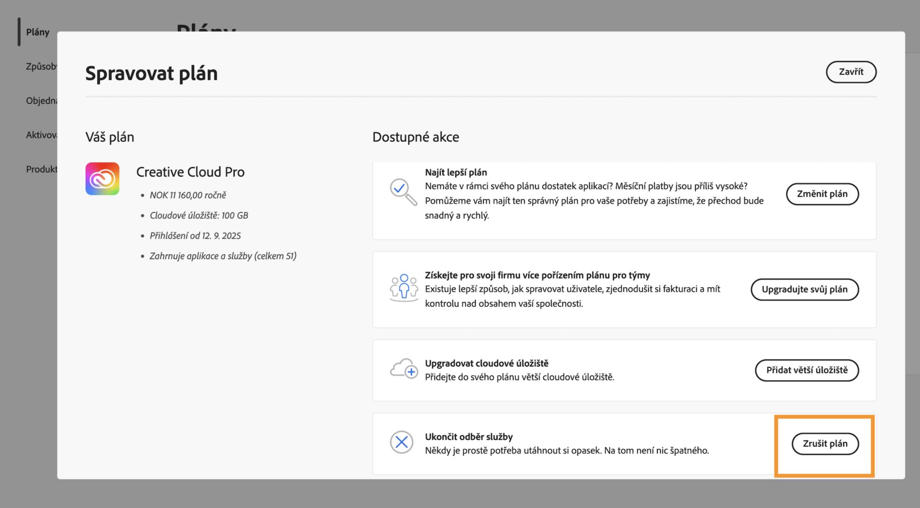Image resolution: width=920 pixels, height=508 pixels.
Task: Click the Změnit plán button
Action: [x=822, y=194]
